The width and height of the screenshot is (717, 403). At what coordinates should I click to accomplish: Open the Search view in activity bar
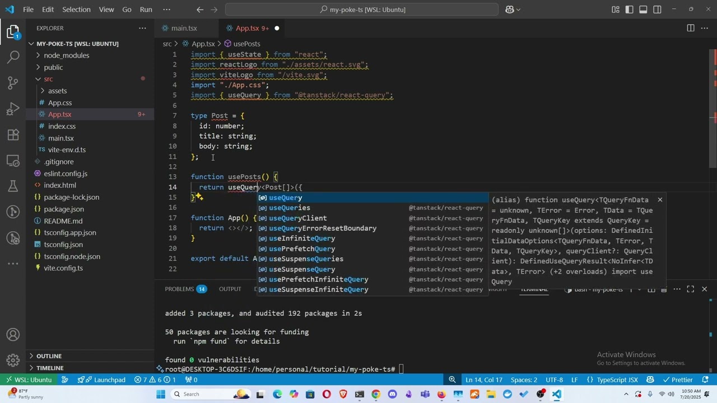click(x=13, y=57)
